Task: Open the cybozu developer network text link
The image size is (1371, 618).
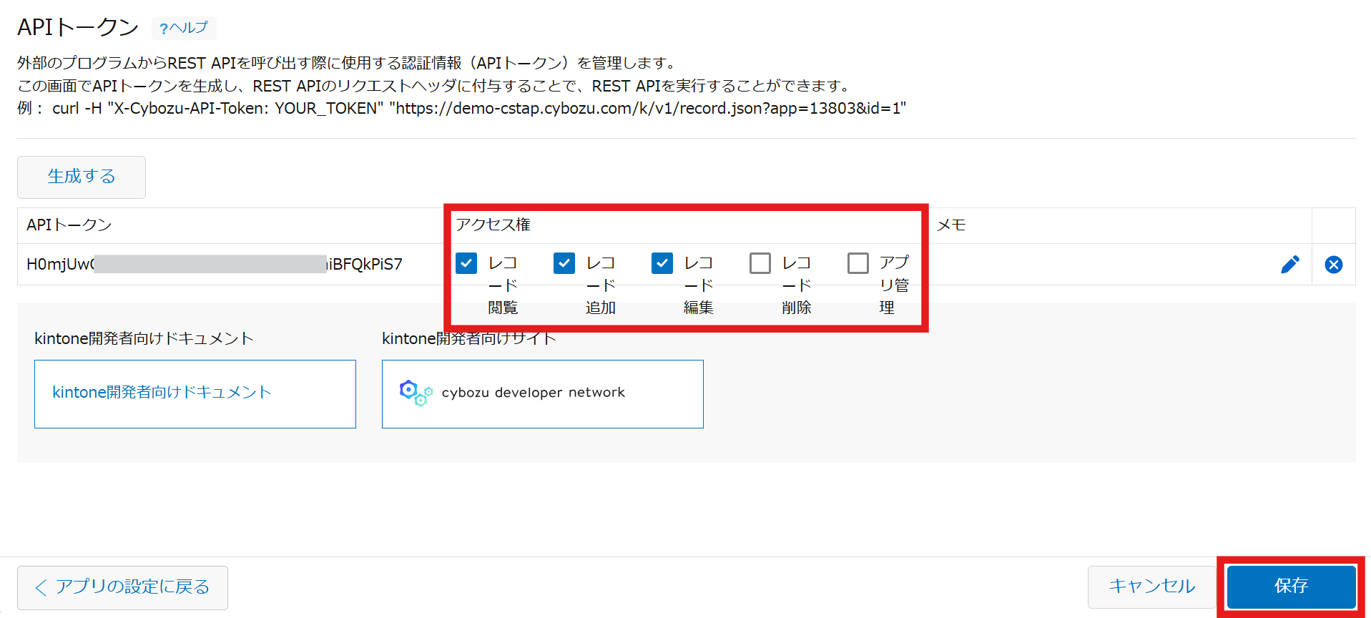Action: pos(533,393)
